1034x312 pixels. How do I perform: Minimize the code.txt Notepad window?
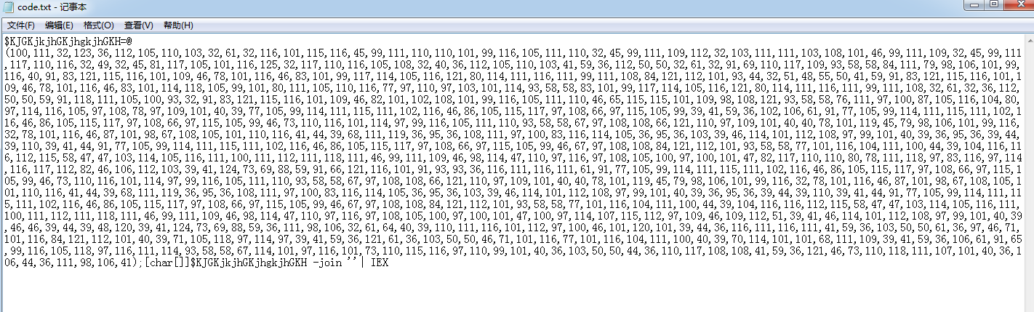point(975,6)
